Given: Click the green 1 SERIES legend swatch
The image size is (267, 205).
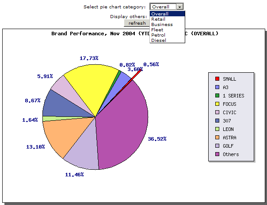Looking at the screenshot, I should tap(217, 96).
